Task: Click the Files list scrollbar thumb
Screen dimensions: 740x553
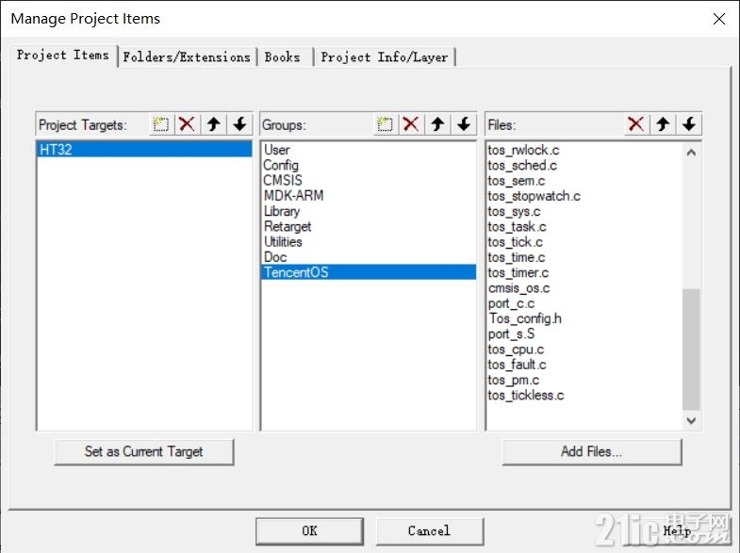Action: click(691, 350)
